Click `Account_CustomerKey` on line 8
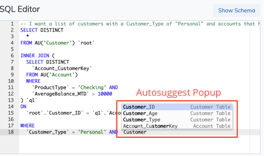The image size is (264, 156). (62, 68)
